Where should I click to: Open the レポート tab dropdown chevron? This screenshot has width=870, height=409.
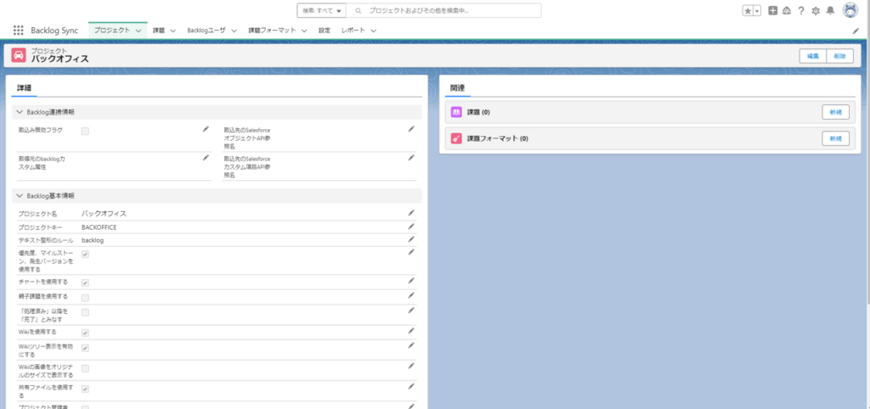(x=374, y=31)
